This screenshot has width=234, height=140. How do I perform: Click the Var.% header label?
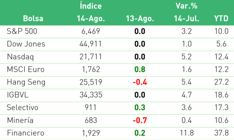186,6
